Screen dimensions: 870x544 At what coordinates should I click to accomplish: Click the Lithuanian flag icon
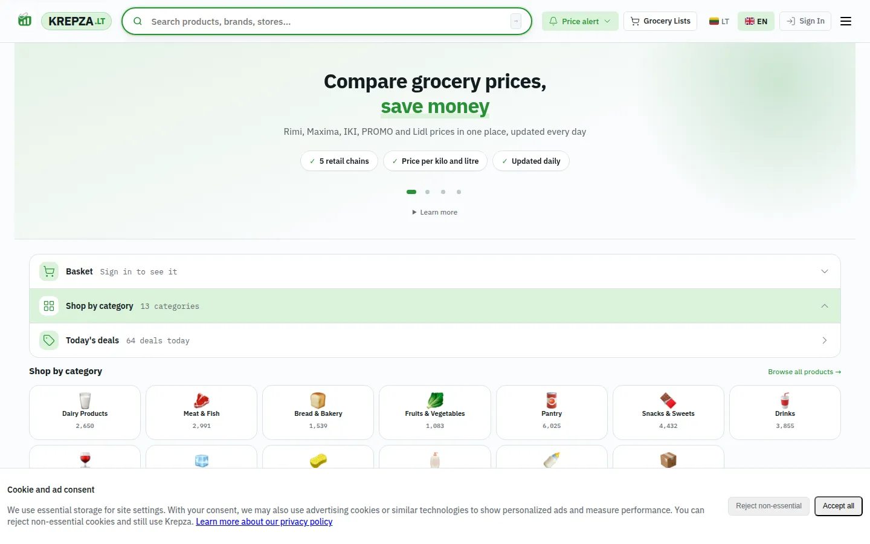point(714,21)
